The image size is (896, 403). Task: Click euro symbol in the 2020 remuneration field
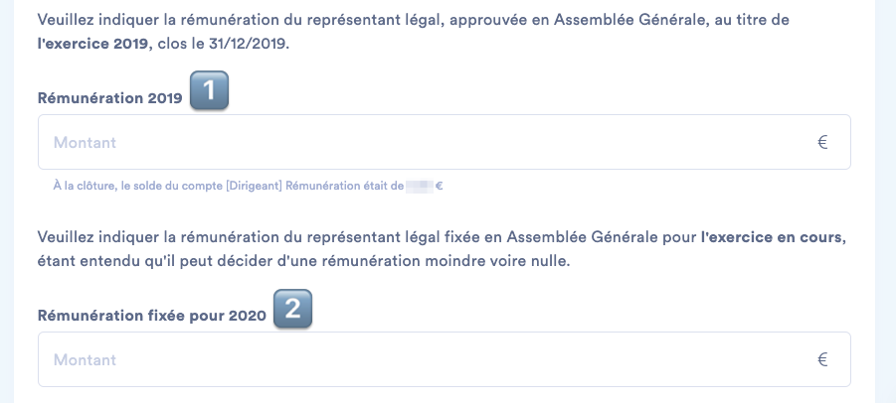(822, 359)
